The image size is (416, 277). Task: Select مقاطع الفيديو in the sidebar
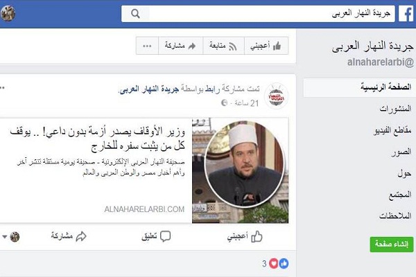click(392, 130)
